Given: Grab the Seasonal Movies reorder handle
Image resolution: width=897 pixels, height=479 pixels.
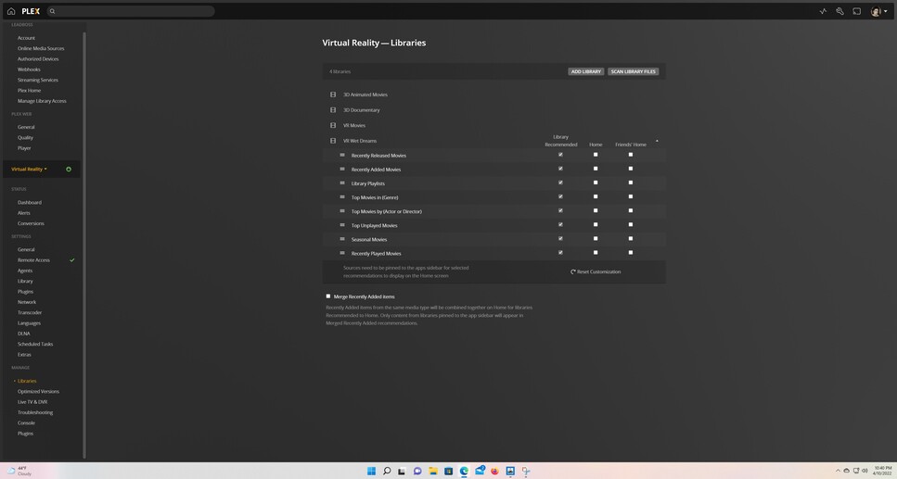Looking at the screenshot, I should point(342,239).
